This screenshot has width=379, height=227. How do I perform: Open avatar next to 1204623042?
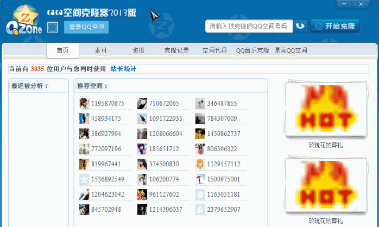[x=84, y=194]
